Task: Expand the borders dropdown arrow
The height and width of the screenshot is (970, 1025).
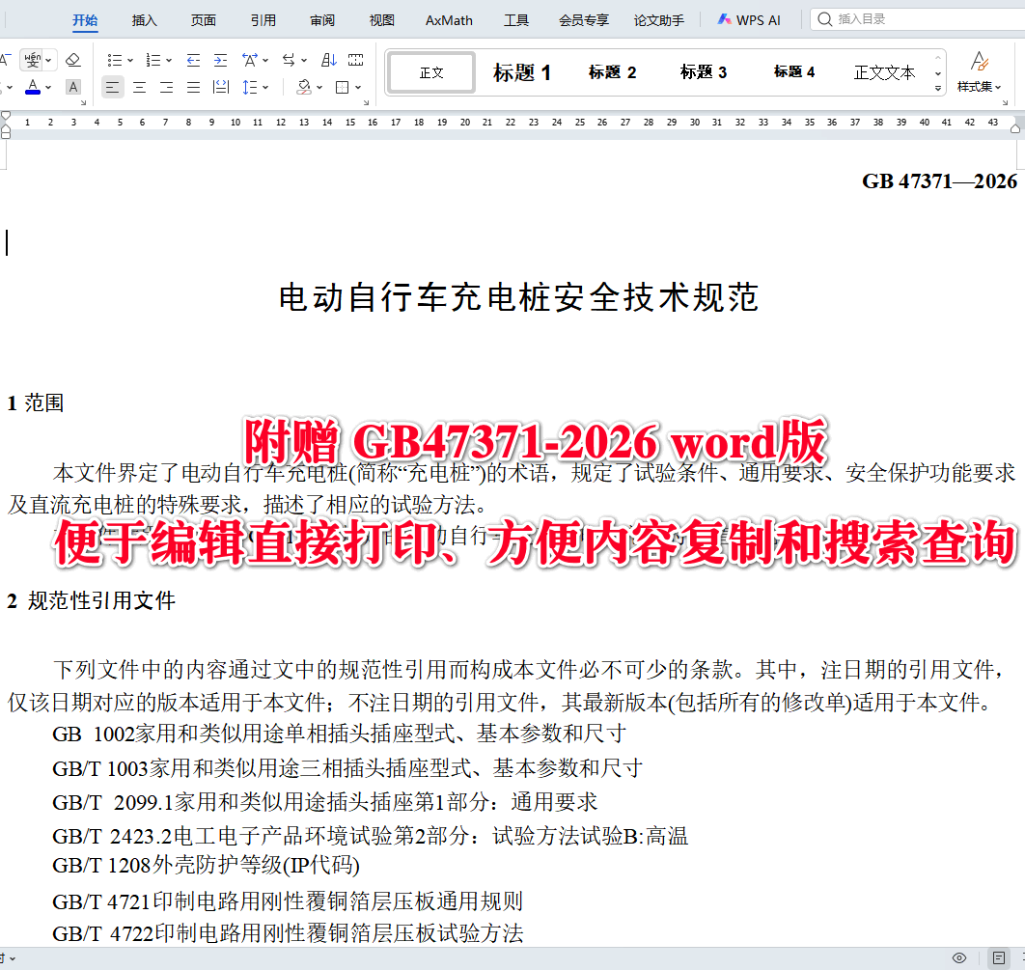Action: tap(357, 86)
